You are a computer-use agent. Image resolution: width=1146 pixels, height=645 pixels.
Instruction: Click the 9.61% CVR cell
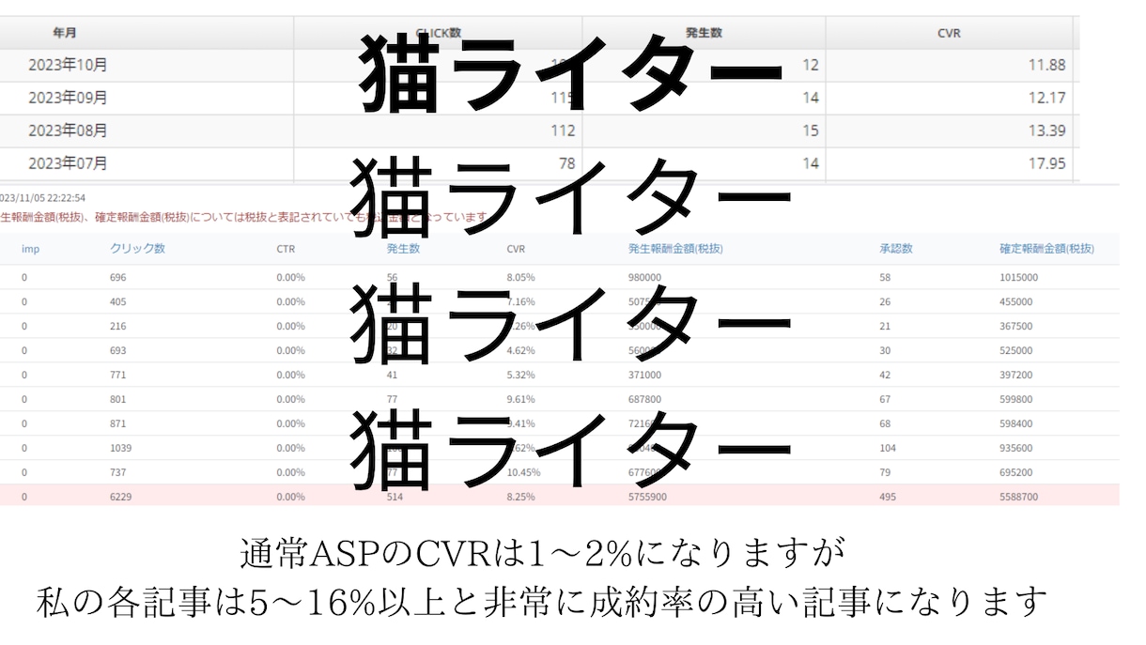[519, 399]
